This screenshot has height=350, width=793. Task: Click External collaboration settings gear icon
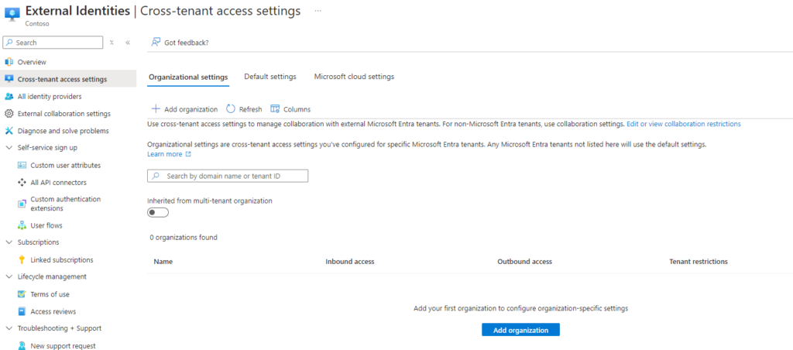[x=9, y=114]
